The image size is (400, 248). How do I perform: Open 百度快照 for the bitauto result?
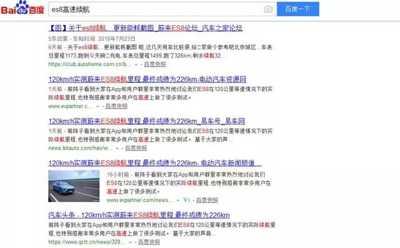136,148
